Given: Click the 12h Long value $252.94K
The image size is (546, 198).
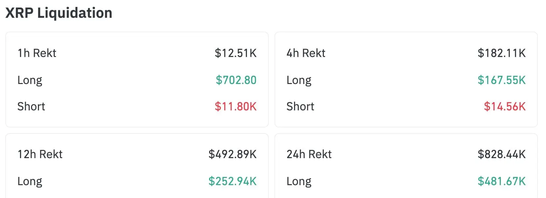Looking at the screenshot, I should (232, 181).
